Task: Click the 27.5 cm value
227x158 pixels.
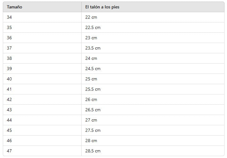Action: click(x=93, y=130)
